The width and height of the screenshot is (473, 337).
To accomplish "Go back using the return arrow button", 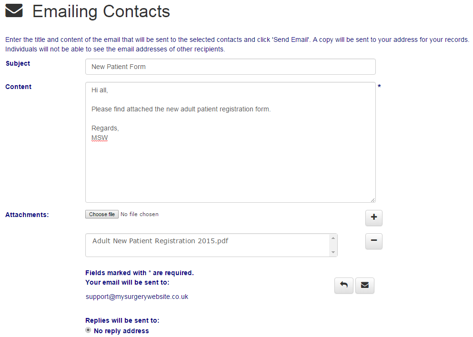I will pyautogui.click(x=343, y=286).
